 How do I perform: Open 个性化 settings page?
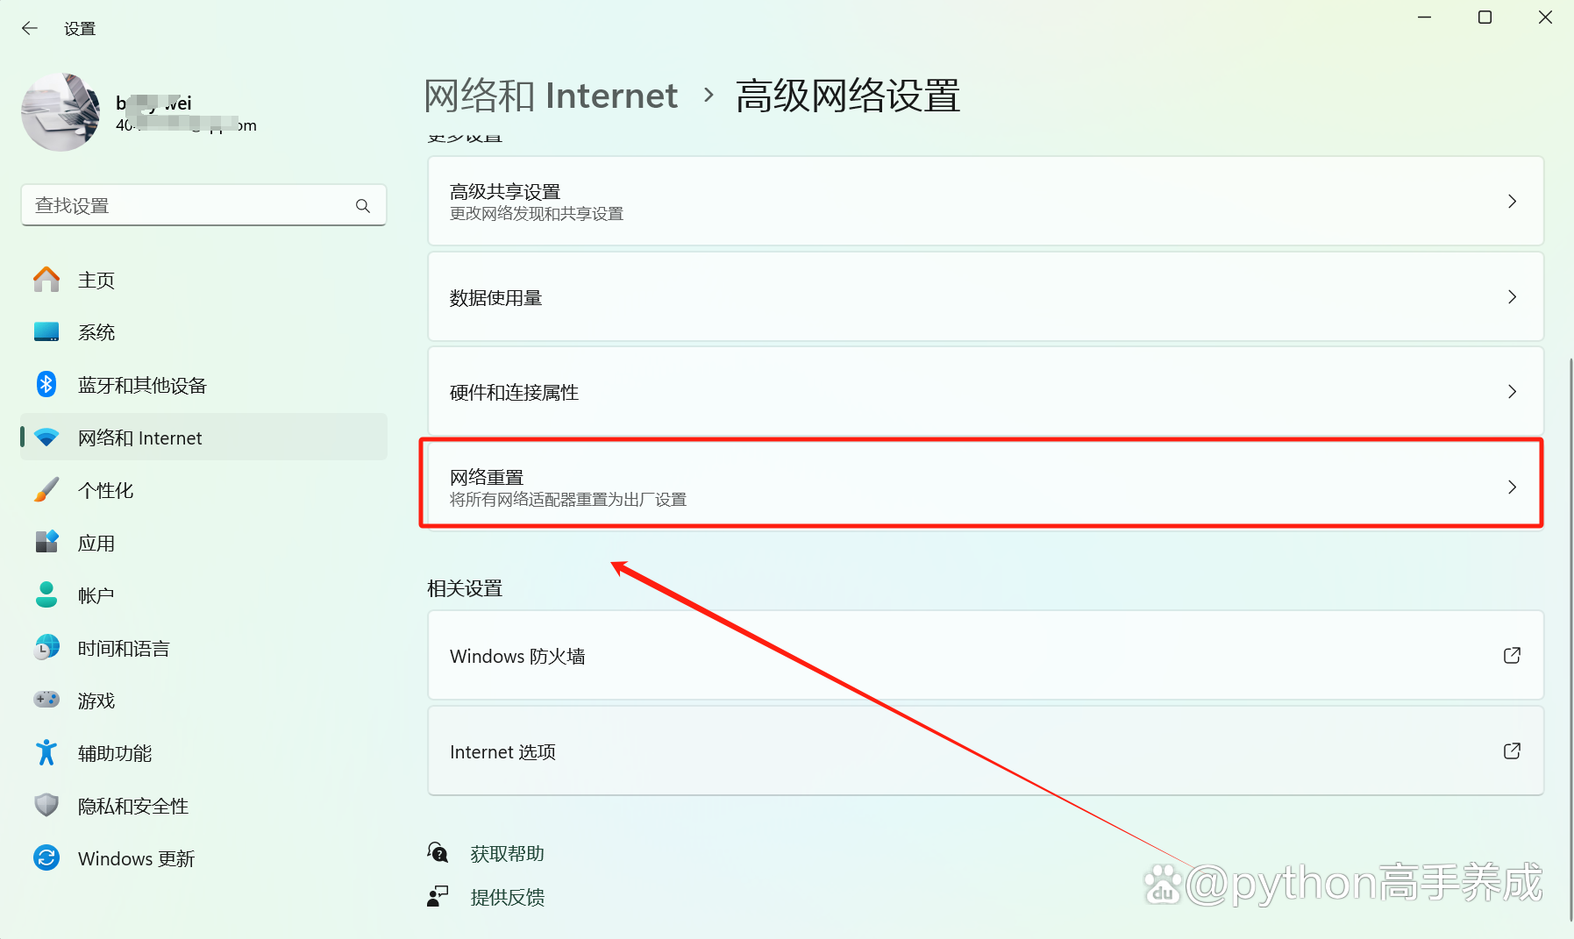pyautogui.click(x=203, y=490)
